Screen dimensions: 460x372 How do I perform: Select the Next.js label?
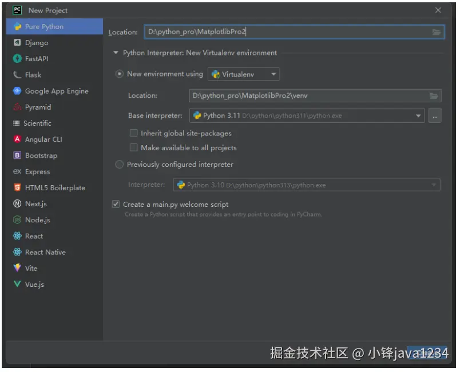(36, 204)
